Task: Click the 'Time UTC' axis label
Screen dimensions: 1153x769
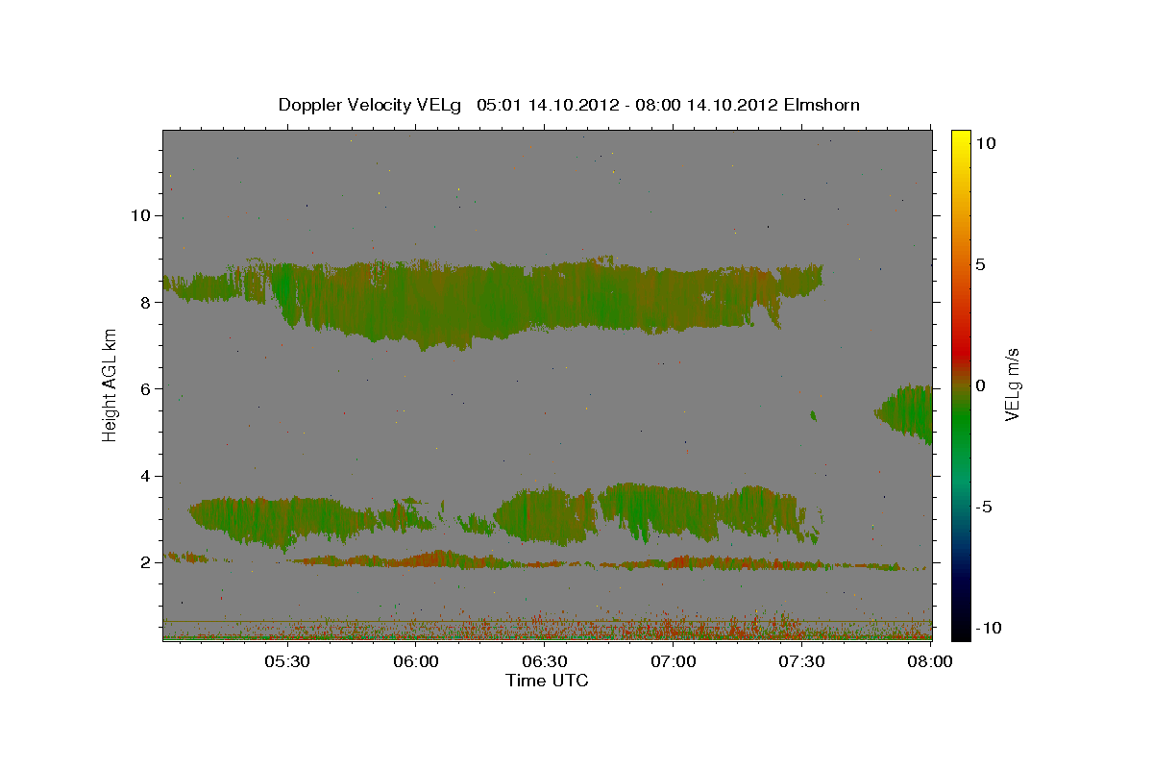Action: point(547,681)
